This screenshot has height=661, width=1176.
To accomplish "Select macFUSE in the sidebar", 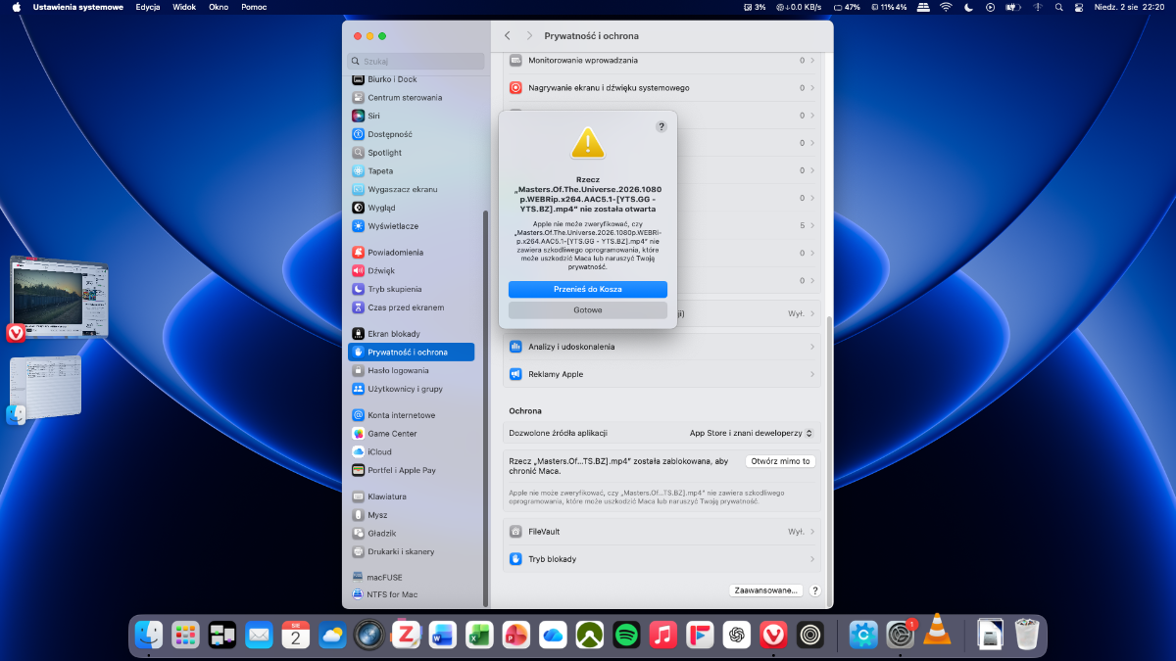I will pos(411,578).
